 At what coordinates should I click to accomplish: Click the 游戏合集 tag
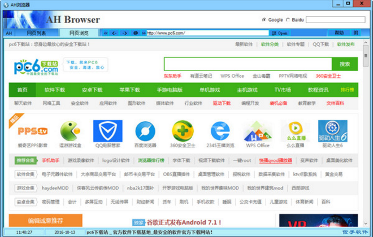pyautogui.click(x=25, y=188)
